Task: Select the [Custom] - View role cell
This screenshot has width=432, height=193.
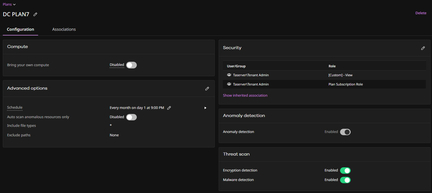Action: point(340,75)
